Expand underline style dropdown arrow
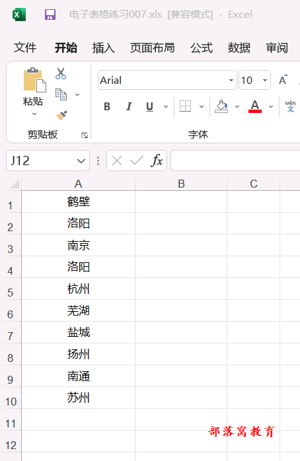Viewport: 300px width, 461px height. 166,106
